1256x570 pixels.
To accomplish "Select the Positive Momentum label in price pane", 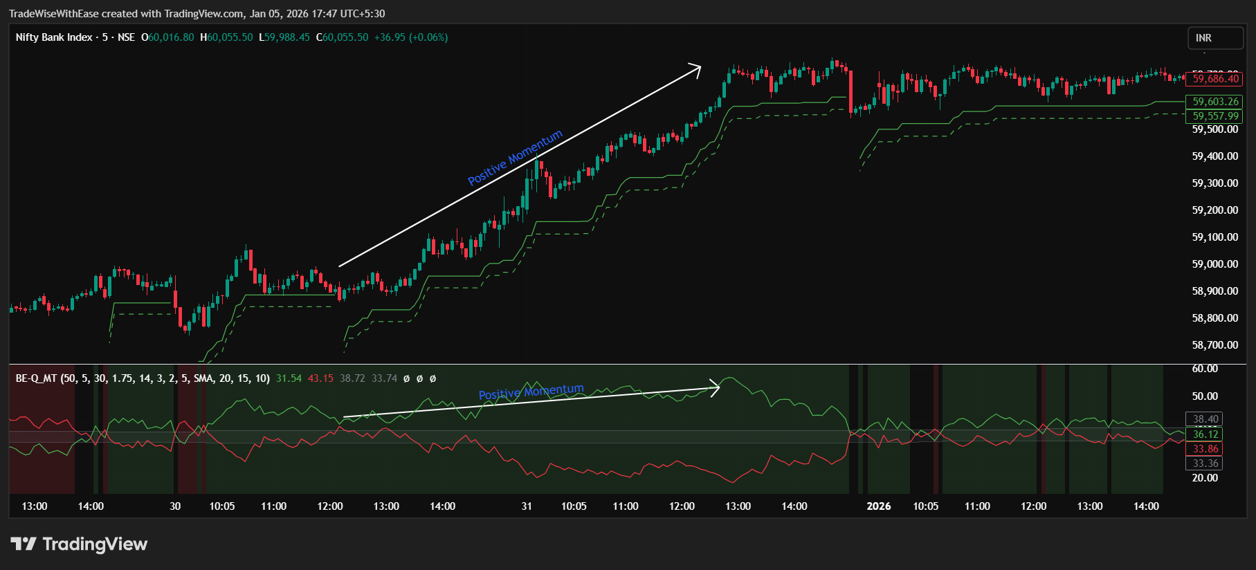I will click(x=516, y=158).
